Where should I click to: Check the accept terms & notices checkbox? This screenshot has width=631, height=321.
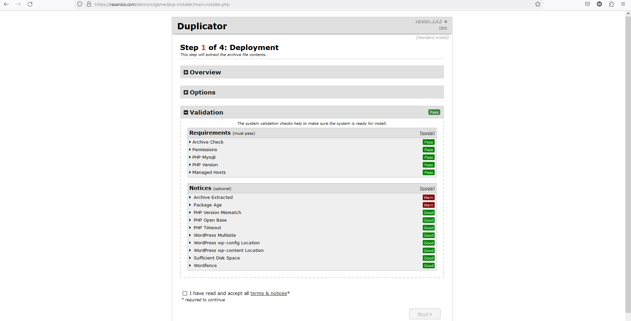coord(185,293)
